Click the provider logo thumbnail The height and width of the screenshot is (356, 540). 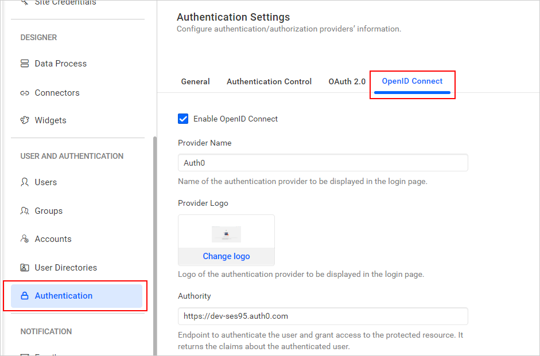[x=226, y=234]
